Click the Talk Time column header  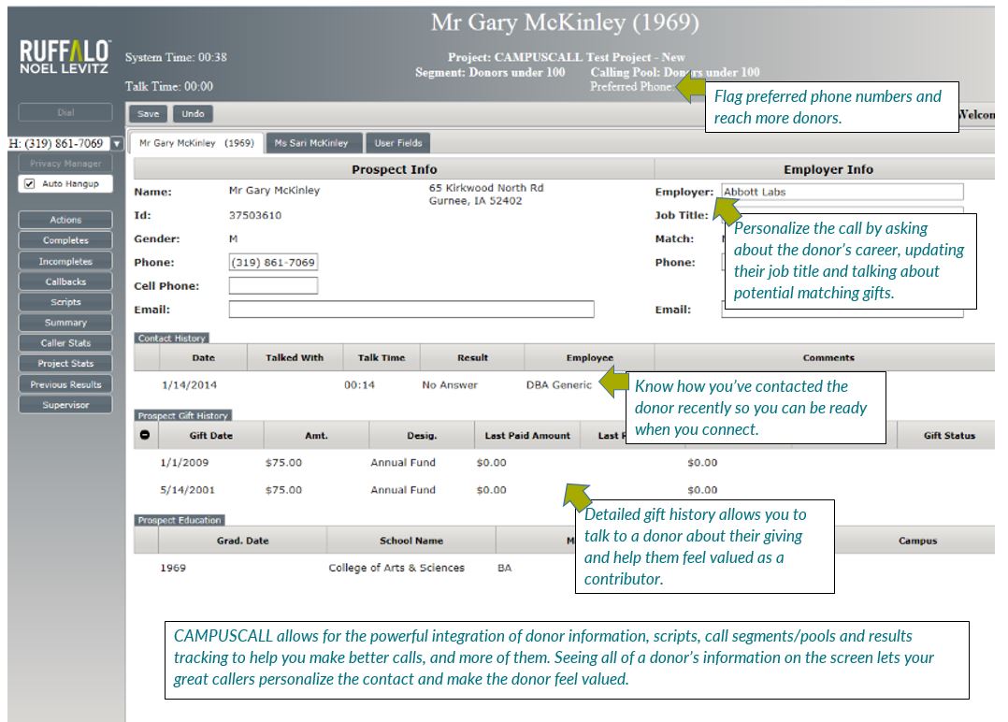tap(382, 357)
